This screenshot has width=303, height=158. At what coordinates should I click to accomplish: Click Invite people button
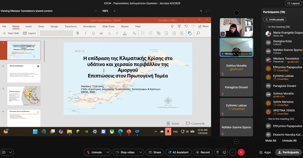pyautogui.click(x=275, y=19)
